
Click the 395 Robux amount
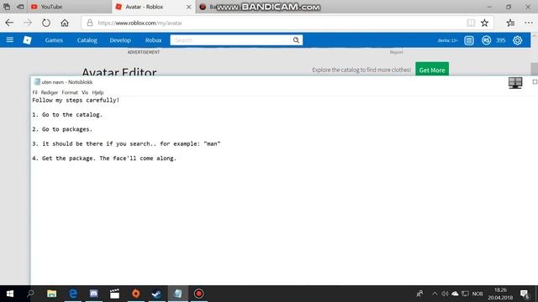501,40
